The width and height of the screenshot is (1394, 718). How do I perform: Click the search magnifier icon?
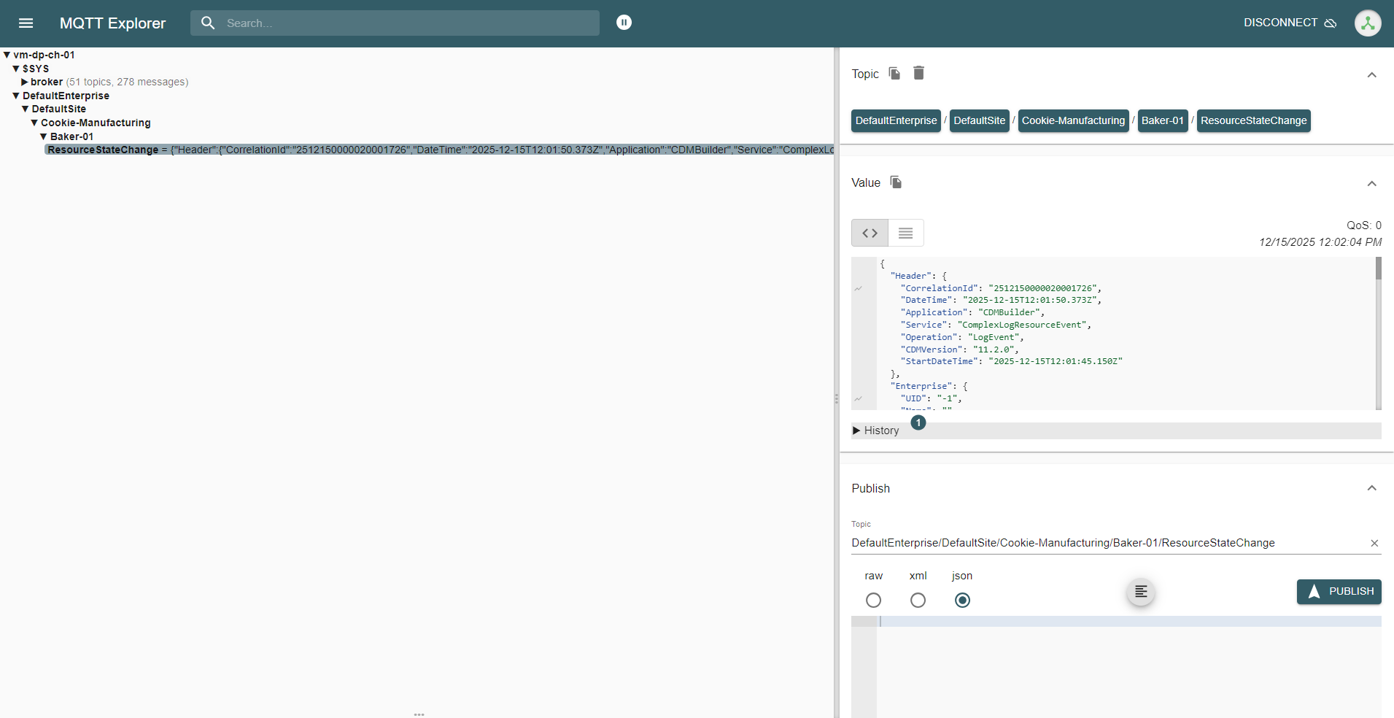click(x=208, y=23)
